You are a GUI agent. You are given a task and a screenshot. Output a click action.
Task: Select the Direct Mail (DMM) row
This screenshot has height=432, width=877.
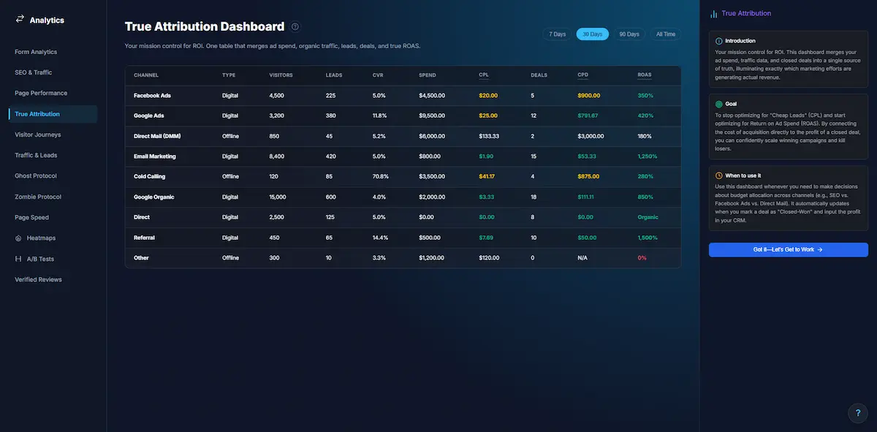click(x=403, y=136)
